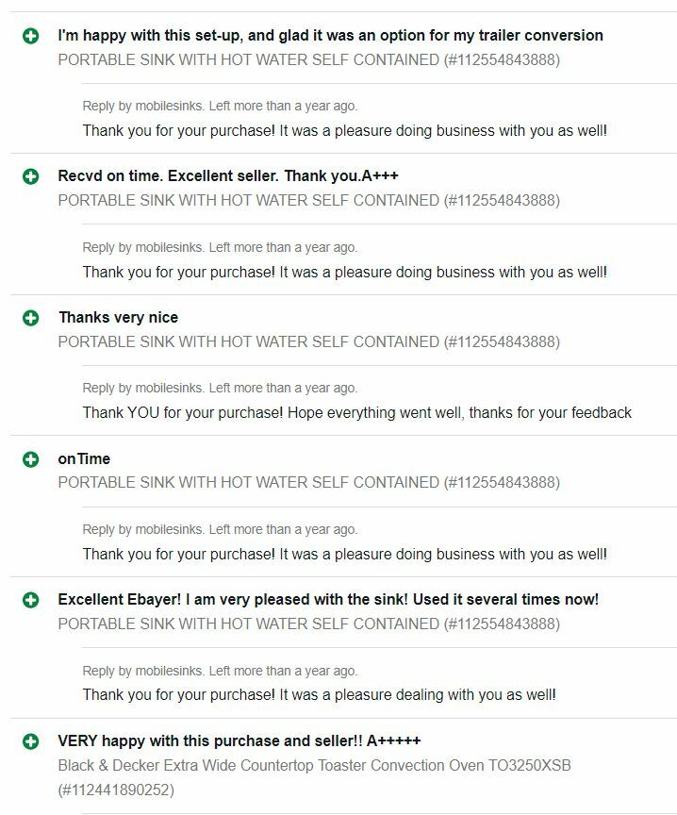The image size is (677, 815).
Task: Open portable sink listing under "Excellent Ebayer!"
Action: click(308, 624)
